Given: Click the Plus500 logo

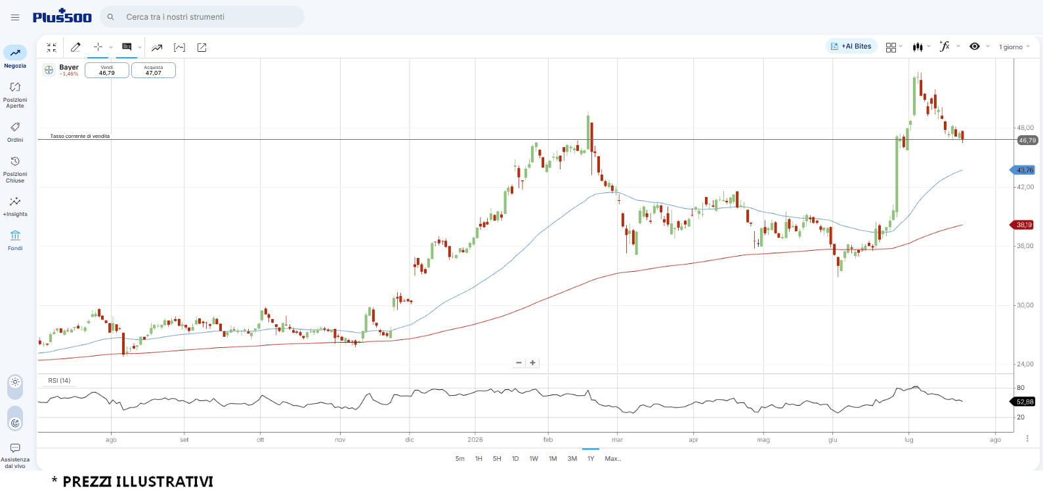Looking at the screenshot, I should 62,16.
